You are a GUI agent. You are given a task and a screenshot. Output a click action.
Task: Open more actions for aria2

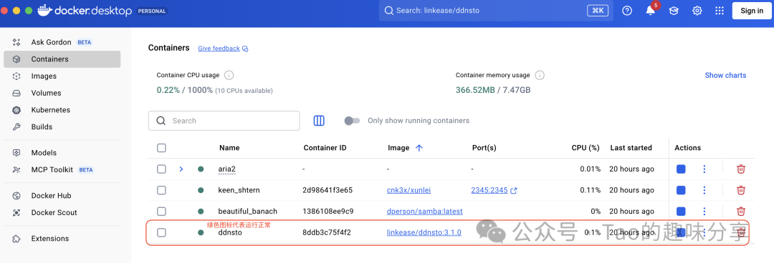click(704, 169)
